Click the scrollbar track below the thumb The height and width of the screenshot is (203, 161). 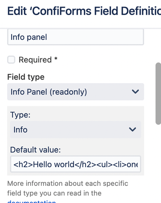(158, 162)
